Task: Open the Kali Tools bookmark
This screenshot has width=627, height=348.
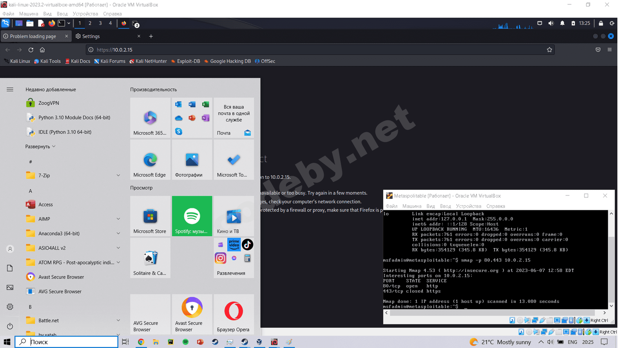Action: (x=47, y=61)
